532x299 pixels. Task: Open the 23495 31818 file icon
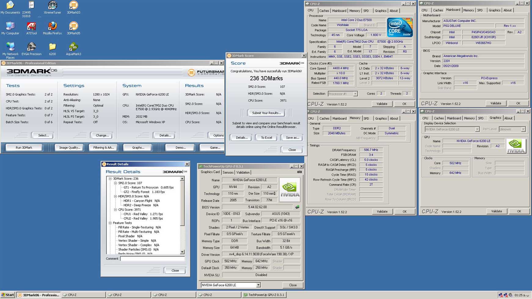[x=31, y=9]
